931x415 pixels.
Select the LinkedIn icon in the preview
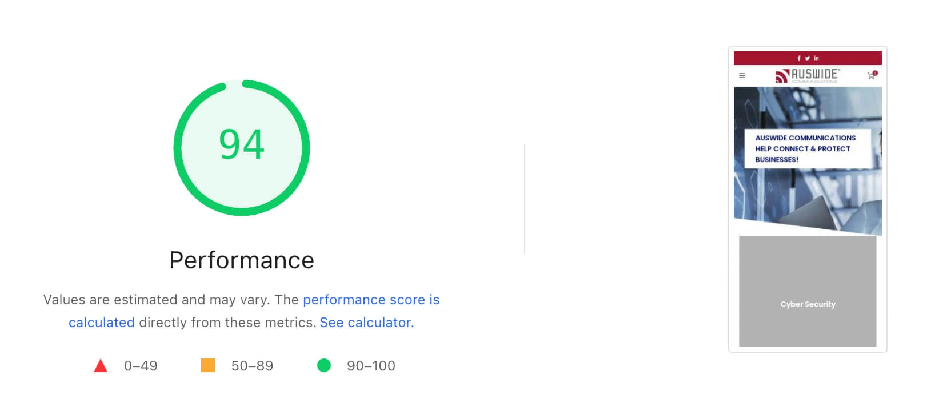[816, 58]
